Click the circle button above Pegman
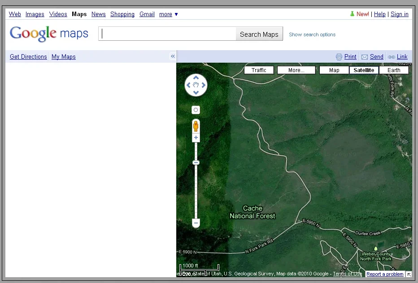Image resolution: width=418 pixels, height=283 pixels. (x=196, y=110)
